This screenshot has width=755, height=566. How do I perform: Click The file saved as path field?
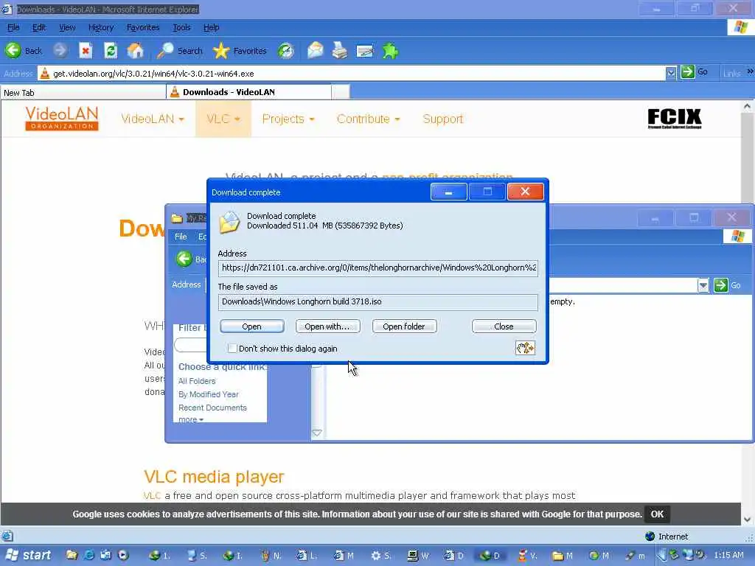pyautogui.click(x=378, y=301)
